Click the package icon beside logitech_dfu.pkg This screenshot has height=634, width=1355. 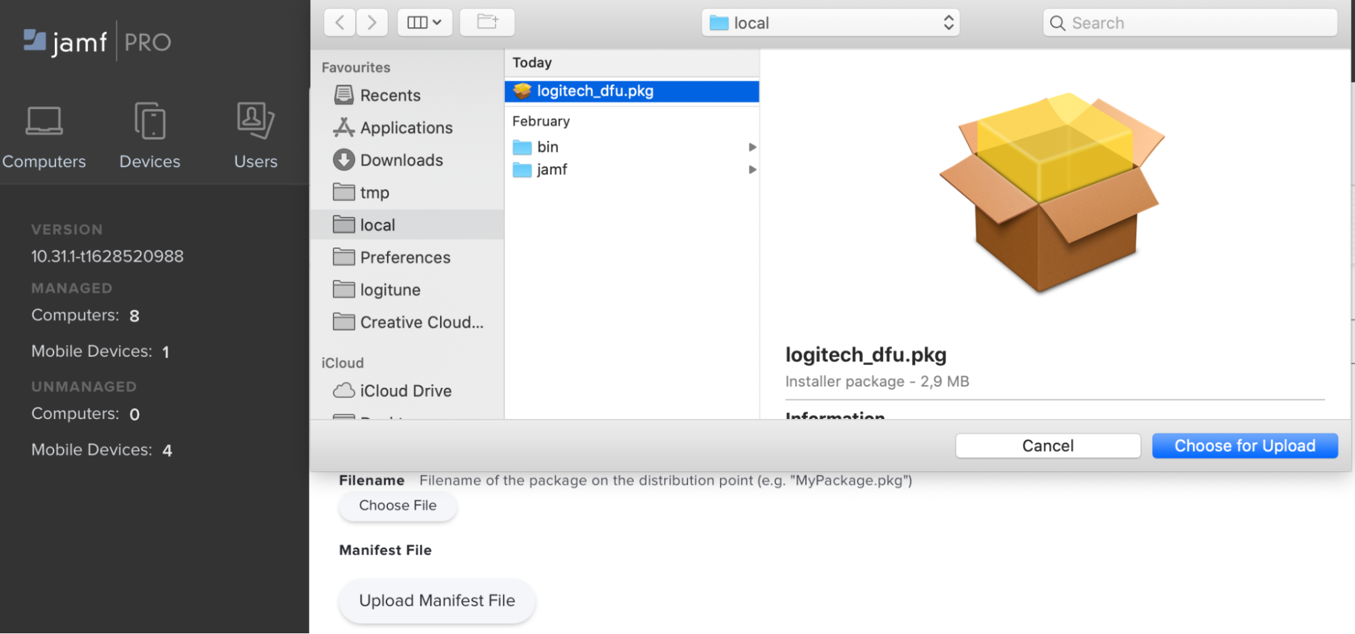(522, 91)
